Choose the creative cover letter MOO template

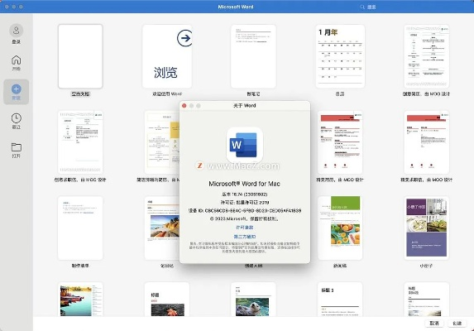click(80, 142)
